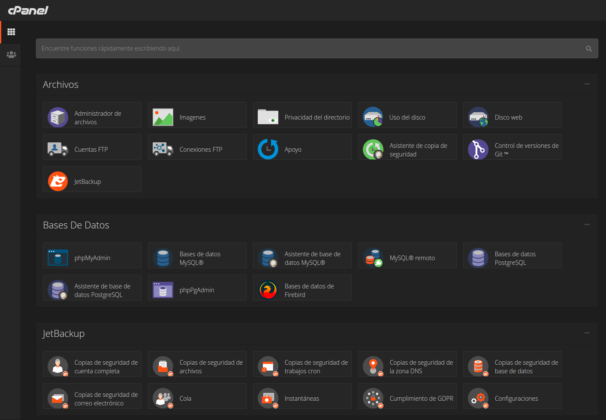
Task: Click the Copias de seguridad de archivos icon
Action: pyautogui.click(x=163, y=366)
